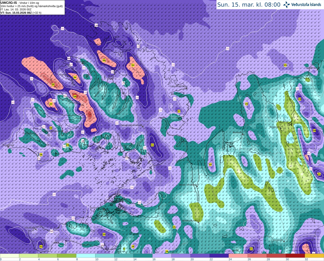Image resolution: width=324 pixels, height=261 pixels.
Task: Click the IT: Lau. 14. 03. 2026 00Z line
Action: (16, 9)
